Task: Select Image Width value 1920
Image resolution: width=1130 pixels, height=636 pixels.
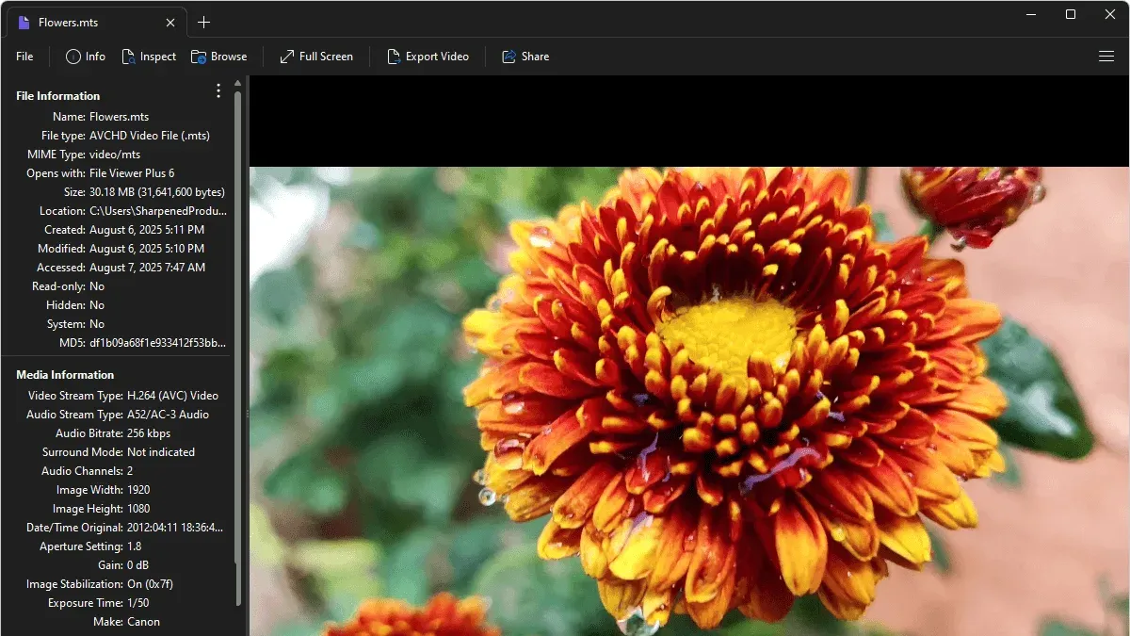Action: [x=138, y=490]
